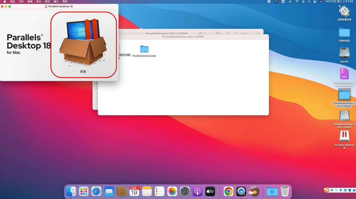Click the Parallels Desktop 18 installer title bar
This screenshot has height=199, width=356.
(x=59, y=6)
